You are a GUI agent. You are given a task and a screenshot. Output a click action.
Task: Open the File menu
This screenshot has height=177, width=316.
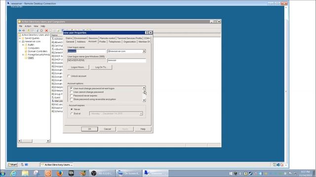pos(21,26)
